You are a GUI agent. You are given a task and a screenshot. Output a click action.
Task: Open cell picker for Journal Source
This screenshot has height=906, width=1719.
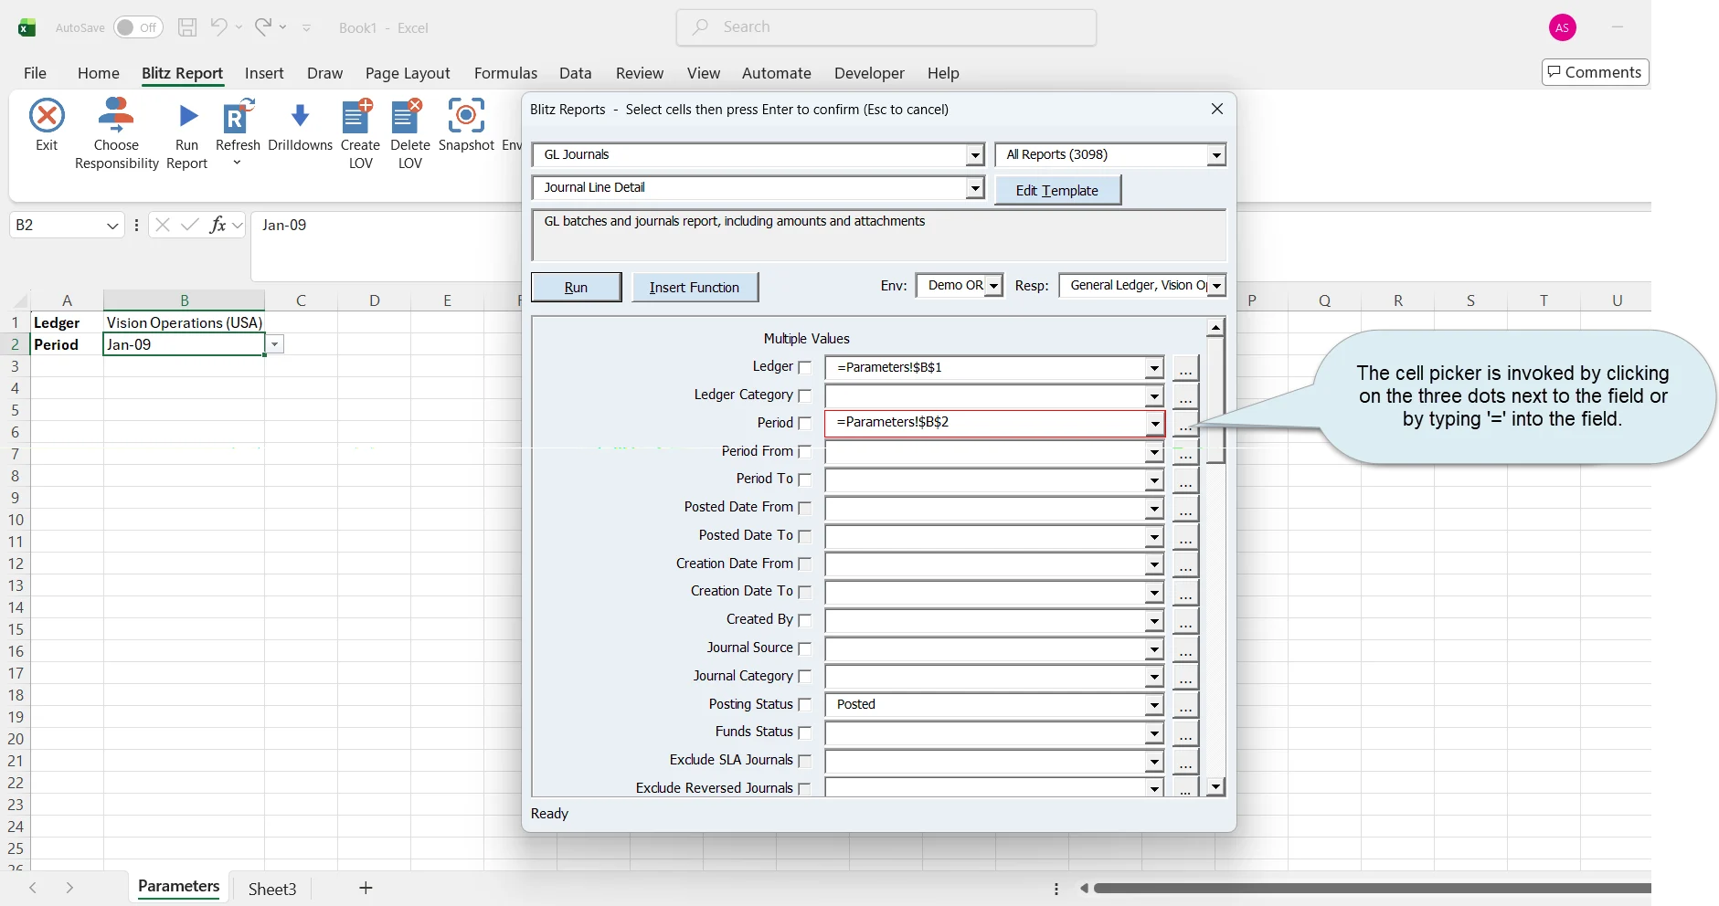[1185, 649]
